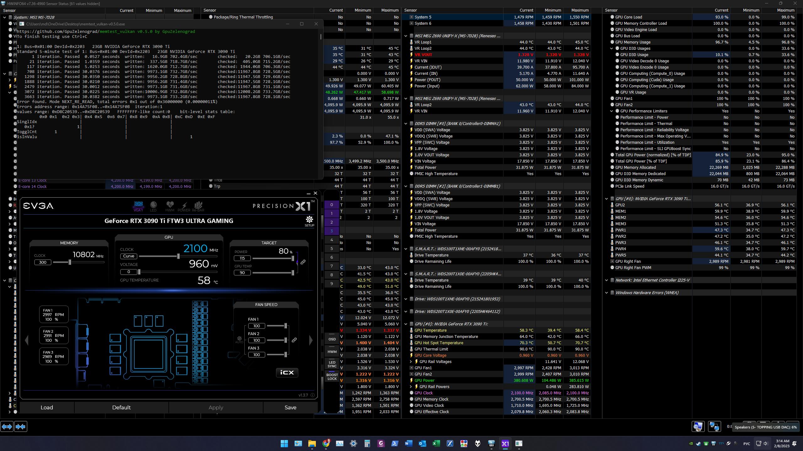
Task: Click the FAN 1 speed field showing 100
Action: (x=257, y=326)
